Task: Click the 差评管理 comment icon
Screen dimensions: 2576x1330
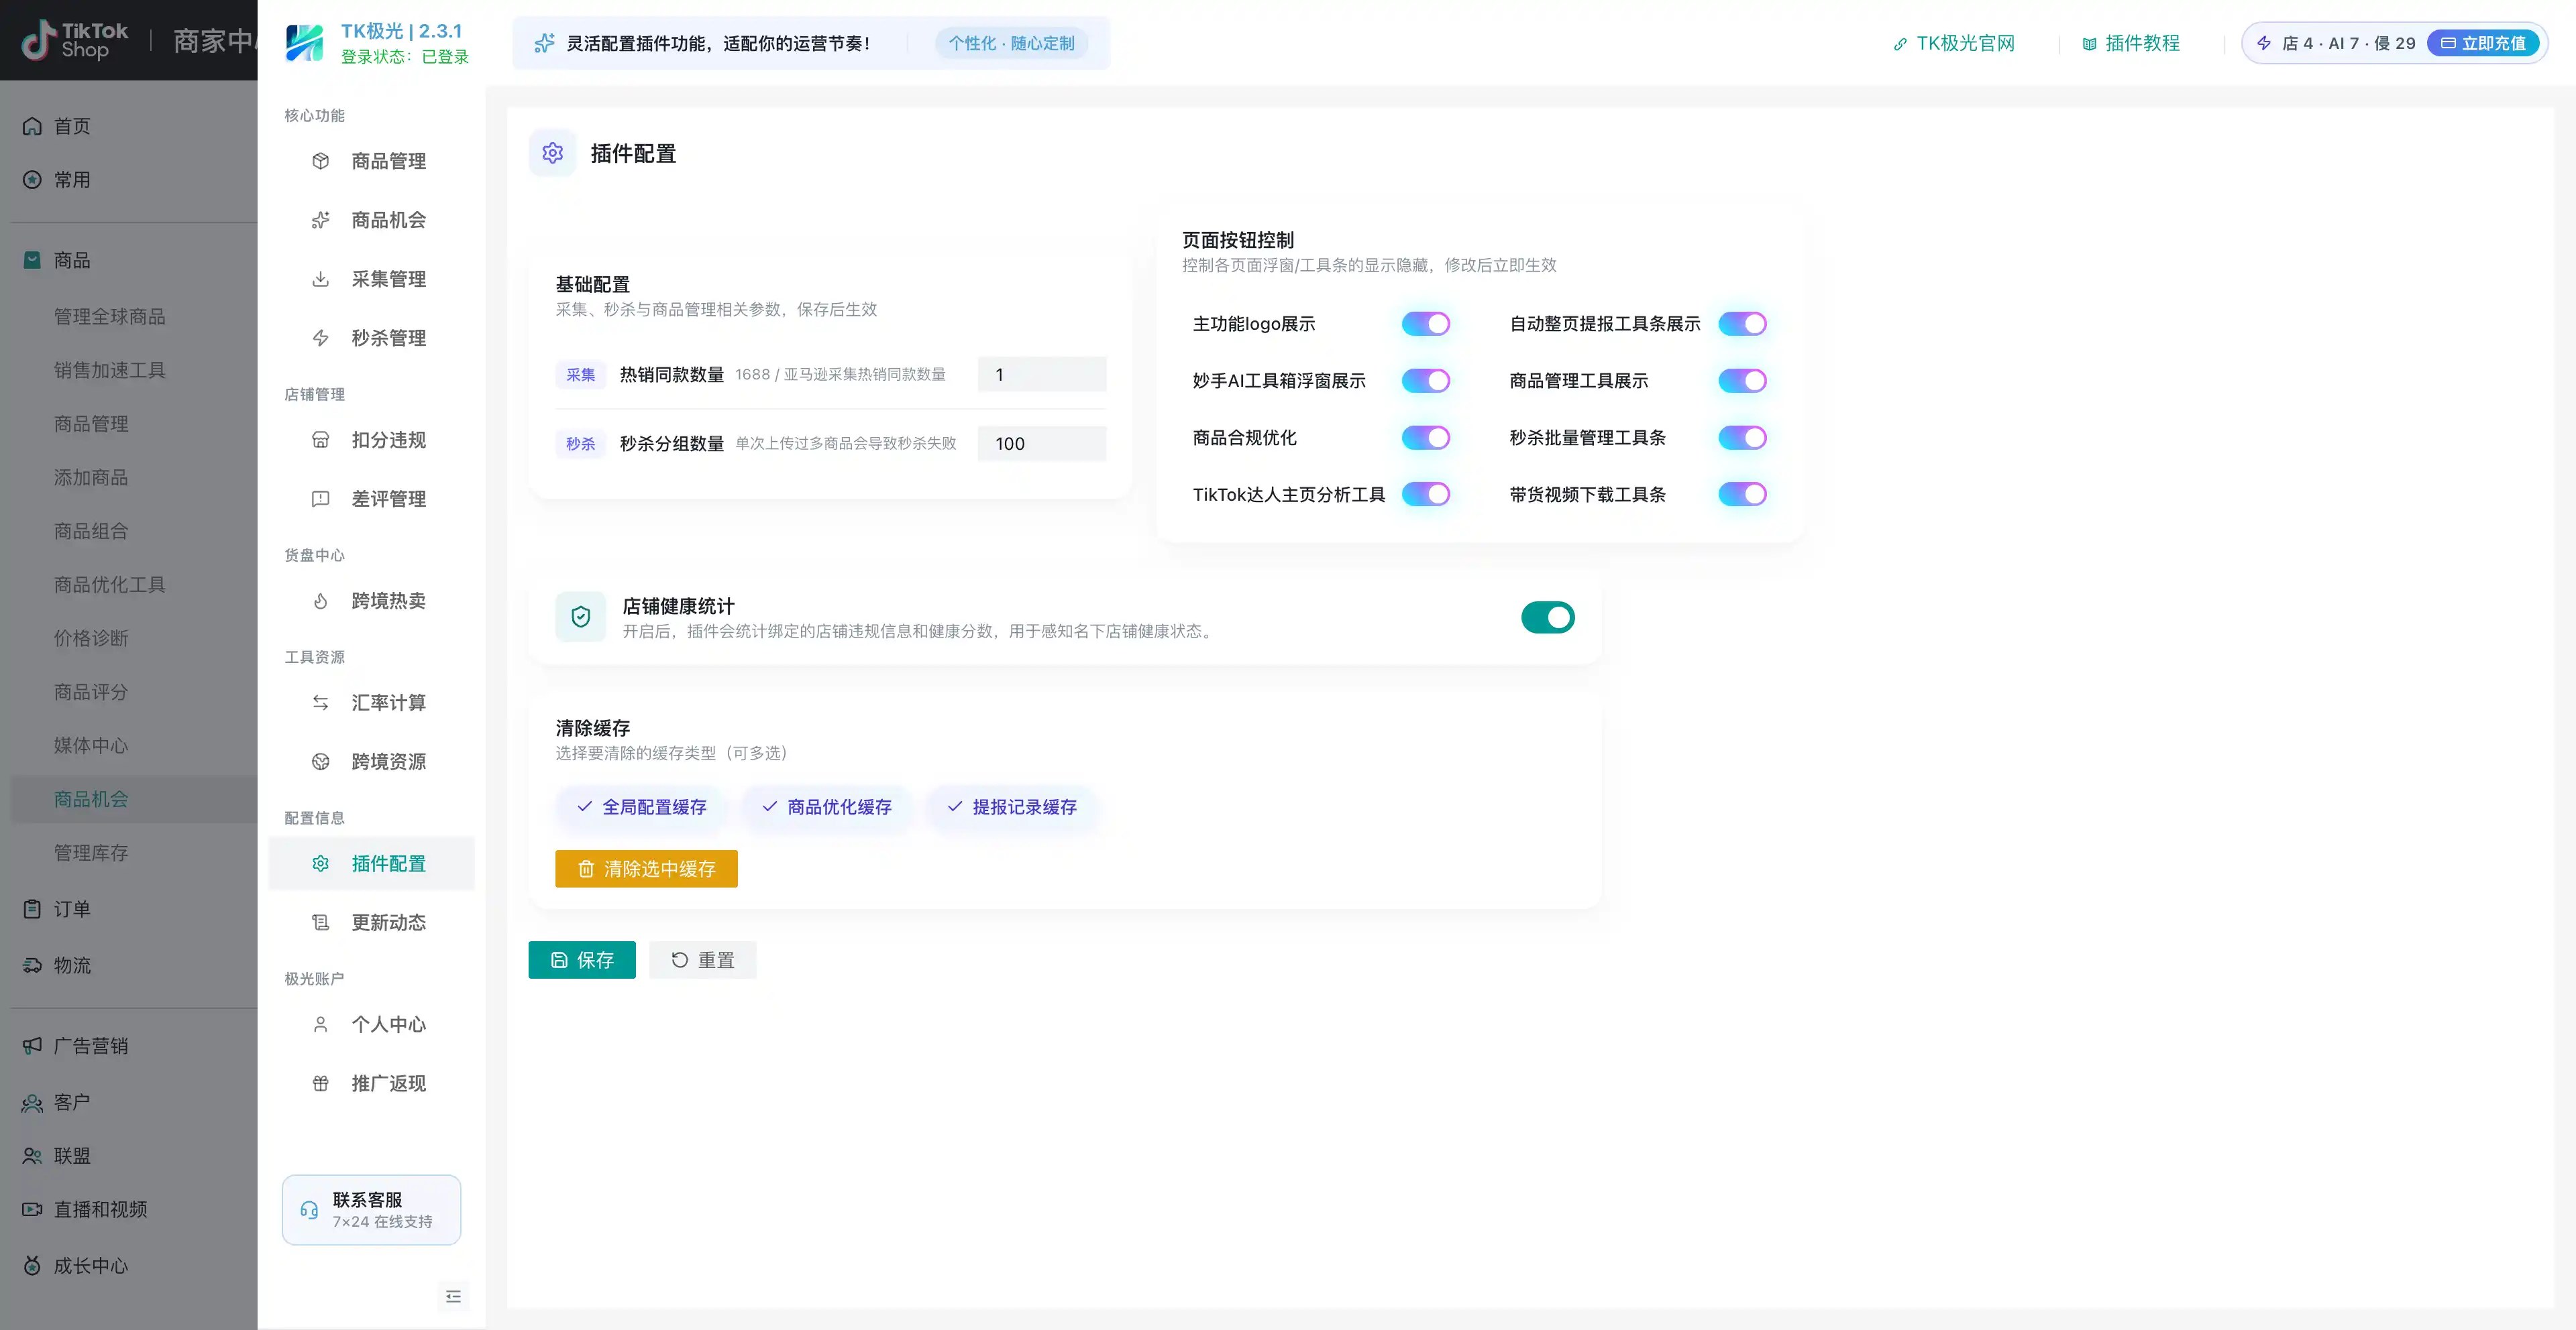Action: click(x=320, y=499)
